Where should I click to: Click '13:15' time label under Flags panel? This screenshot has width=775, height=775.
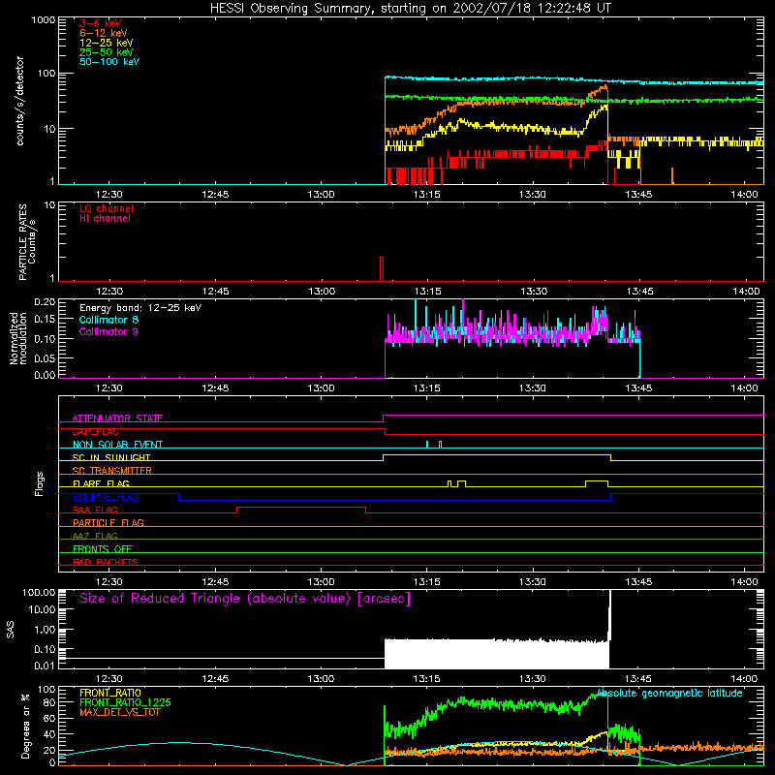point(427,582)
